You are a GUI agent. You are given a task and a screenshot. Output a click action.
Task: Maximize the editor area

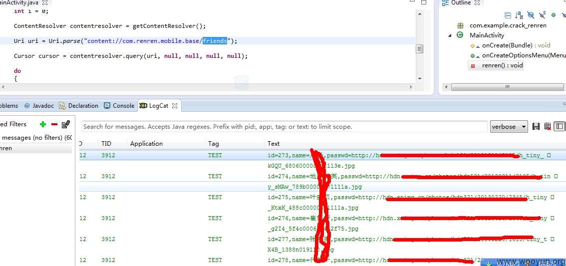pyautogui.click(x=424, y=2)
